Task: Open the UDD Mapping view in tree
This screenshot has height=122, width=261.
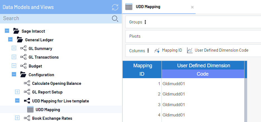Action: [x=48, y=110]
